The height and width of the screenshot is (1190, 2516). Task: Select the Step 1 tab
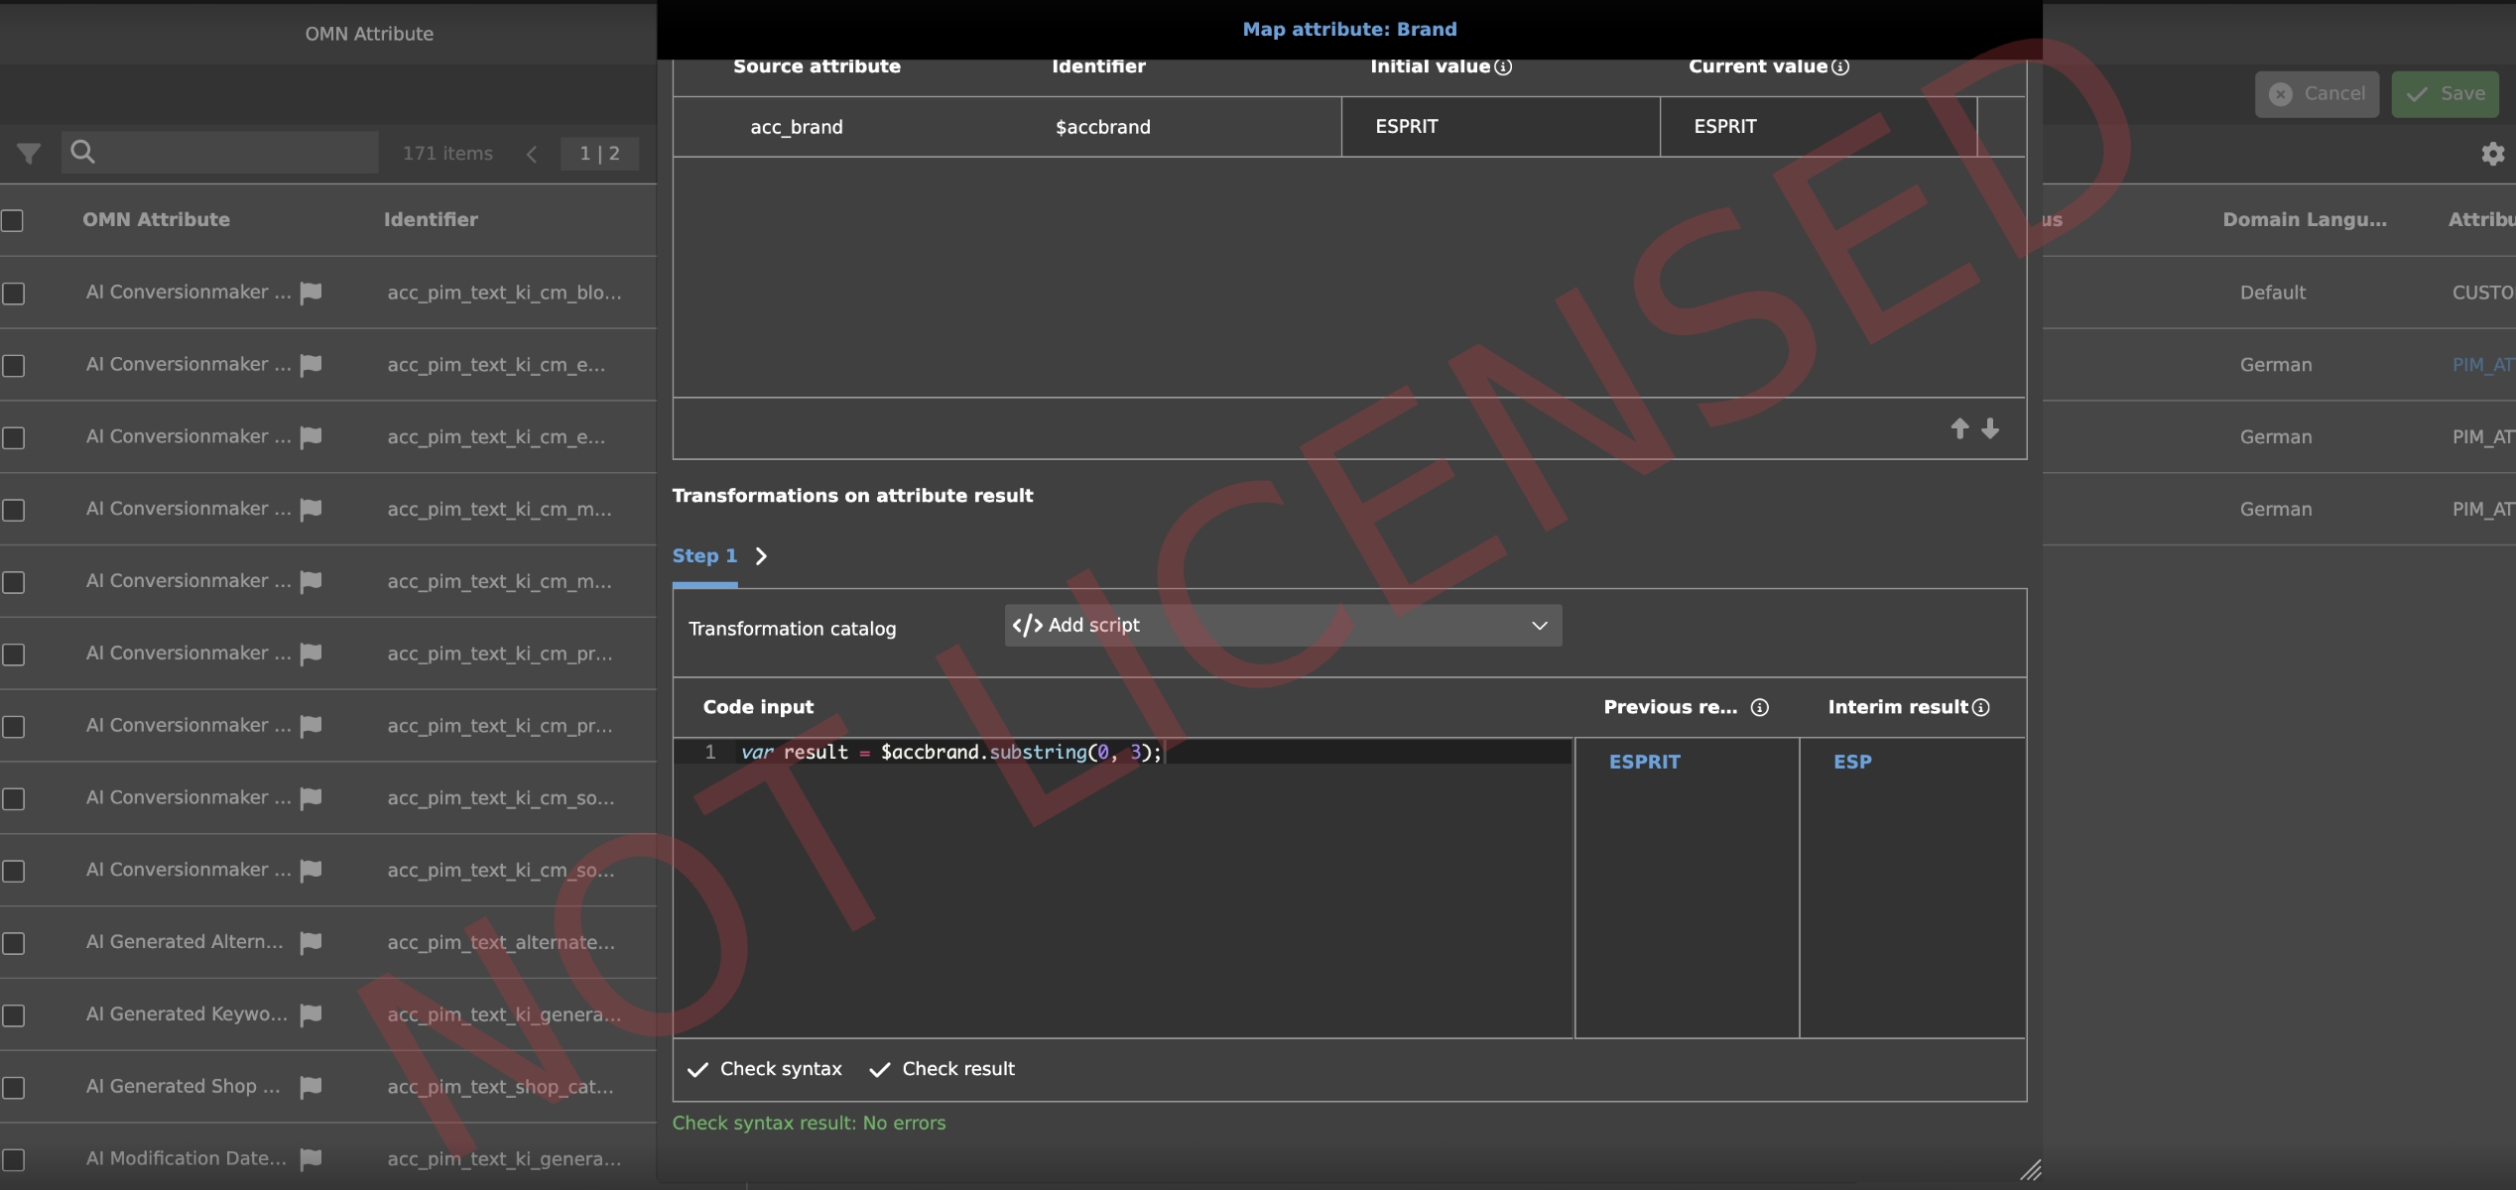coord(704,556)
